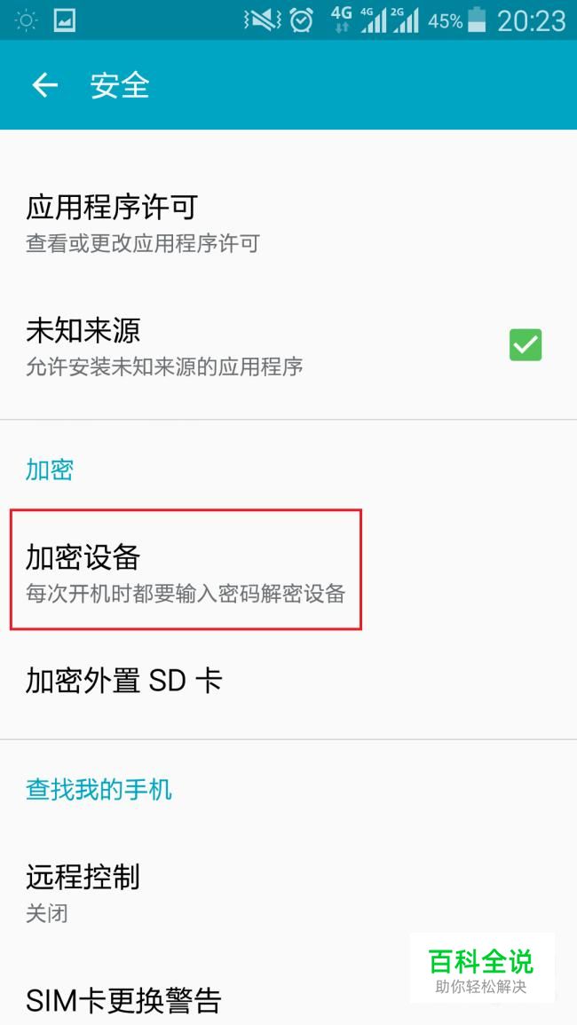Tap the alarm clock icon in status bar
This screenshot has height=1025, width=577.
pyautogui.click(x=301, y=20)
